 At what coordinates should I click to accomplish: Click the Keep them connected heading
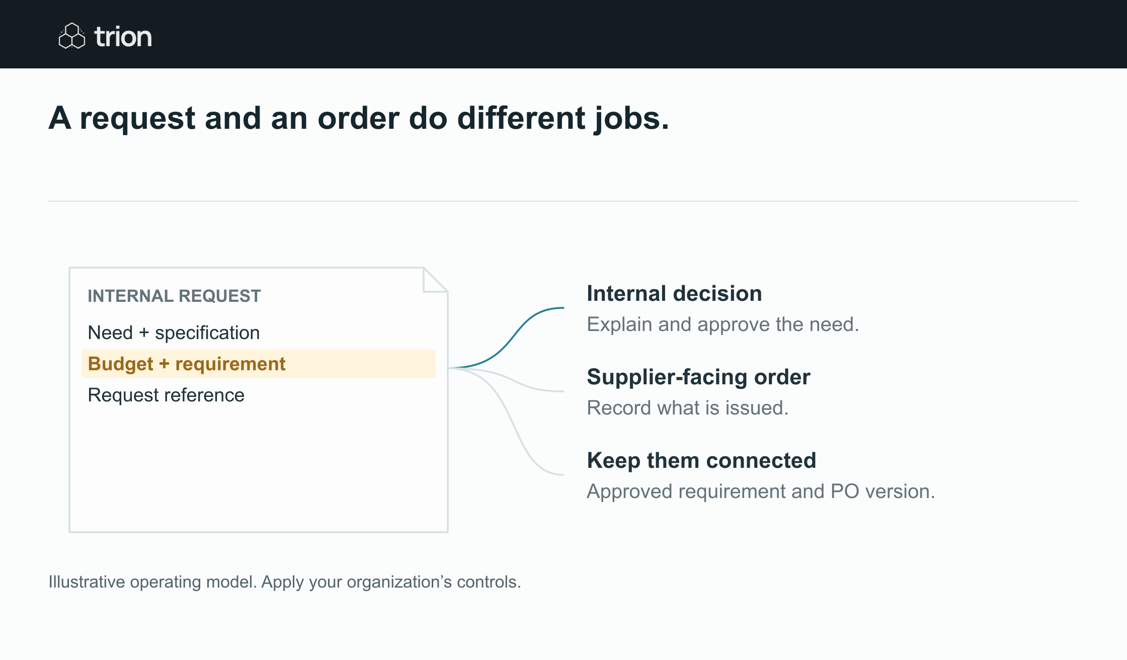pyautogui.click(x=701, y=460)
